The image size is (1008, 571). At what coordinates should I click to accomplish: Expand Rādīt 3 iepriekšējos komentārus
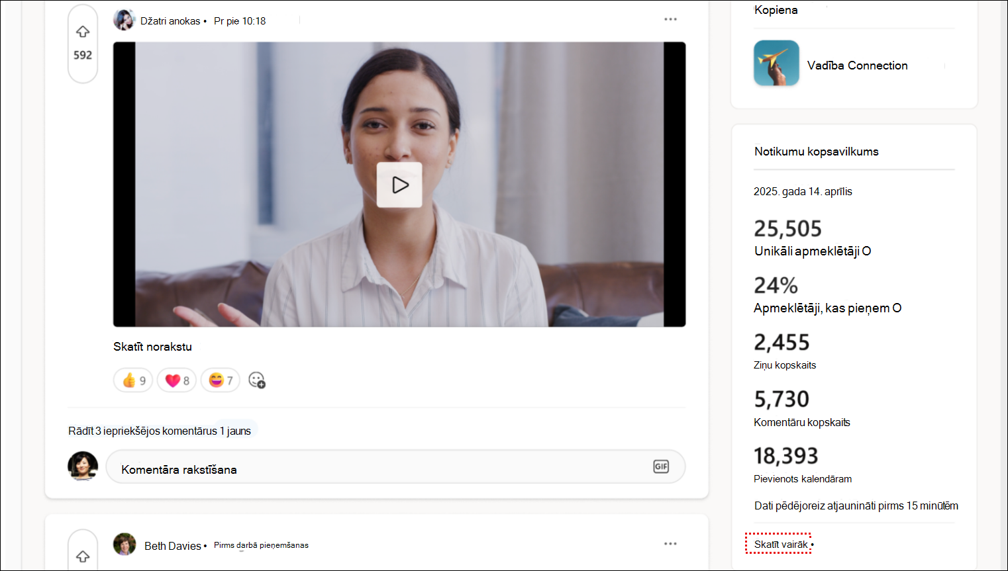coord(142,431)
